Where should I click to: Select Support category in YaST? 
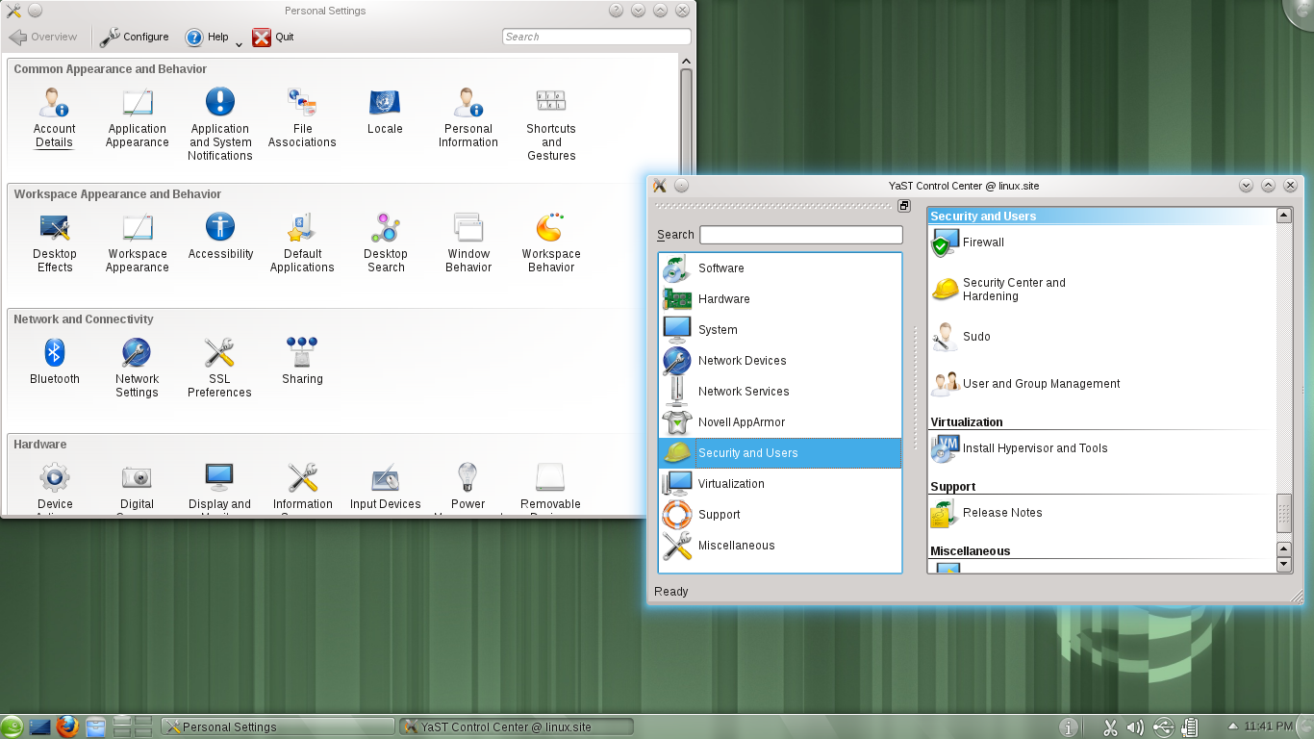tap(780, 515)
